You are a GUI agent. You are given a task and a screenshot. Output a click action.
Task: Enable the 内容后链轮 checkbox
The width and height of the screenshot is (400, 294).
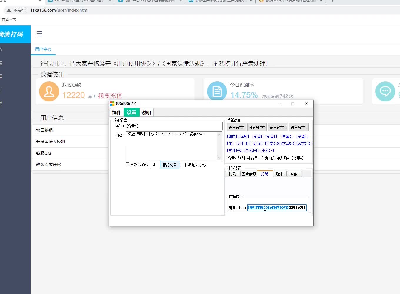point(128,164)
